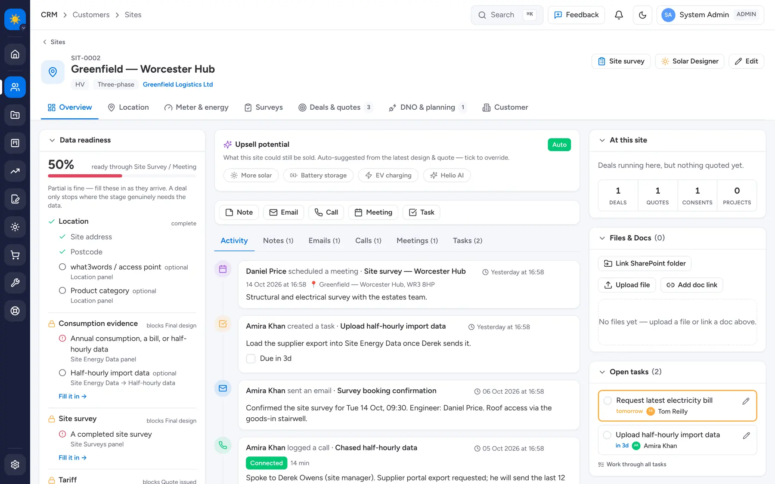Mark Product category optional item

point(62,290)
